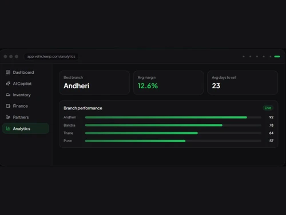Click the Partners icon in sidebar
This screenshot has height=215, width=286.
tap(8, 117)
